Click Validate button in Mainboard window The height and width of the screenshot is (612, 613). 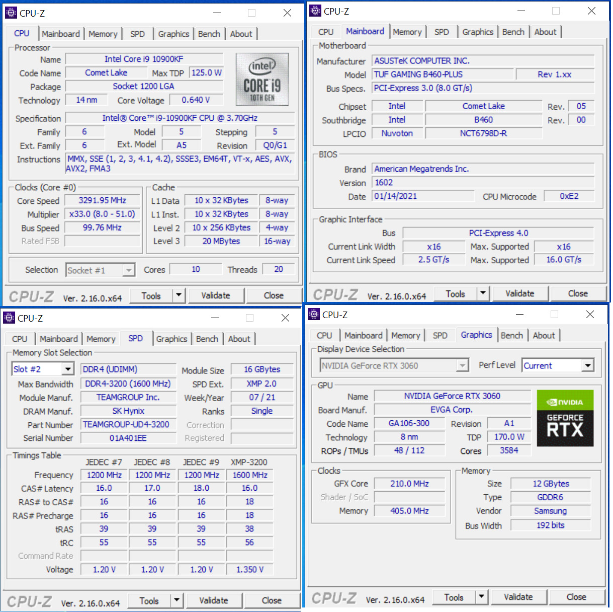tap(519, 293)
